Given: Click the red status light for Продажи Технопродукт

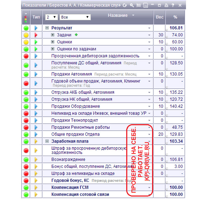Looking at the screenshot, I should tap(26, 120).
